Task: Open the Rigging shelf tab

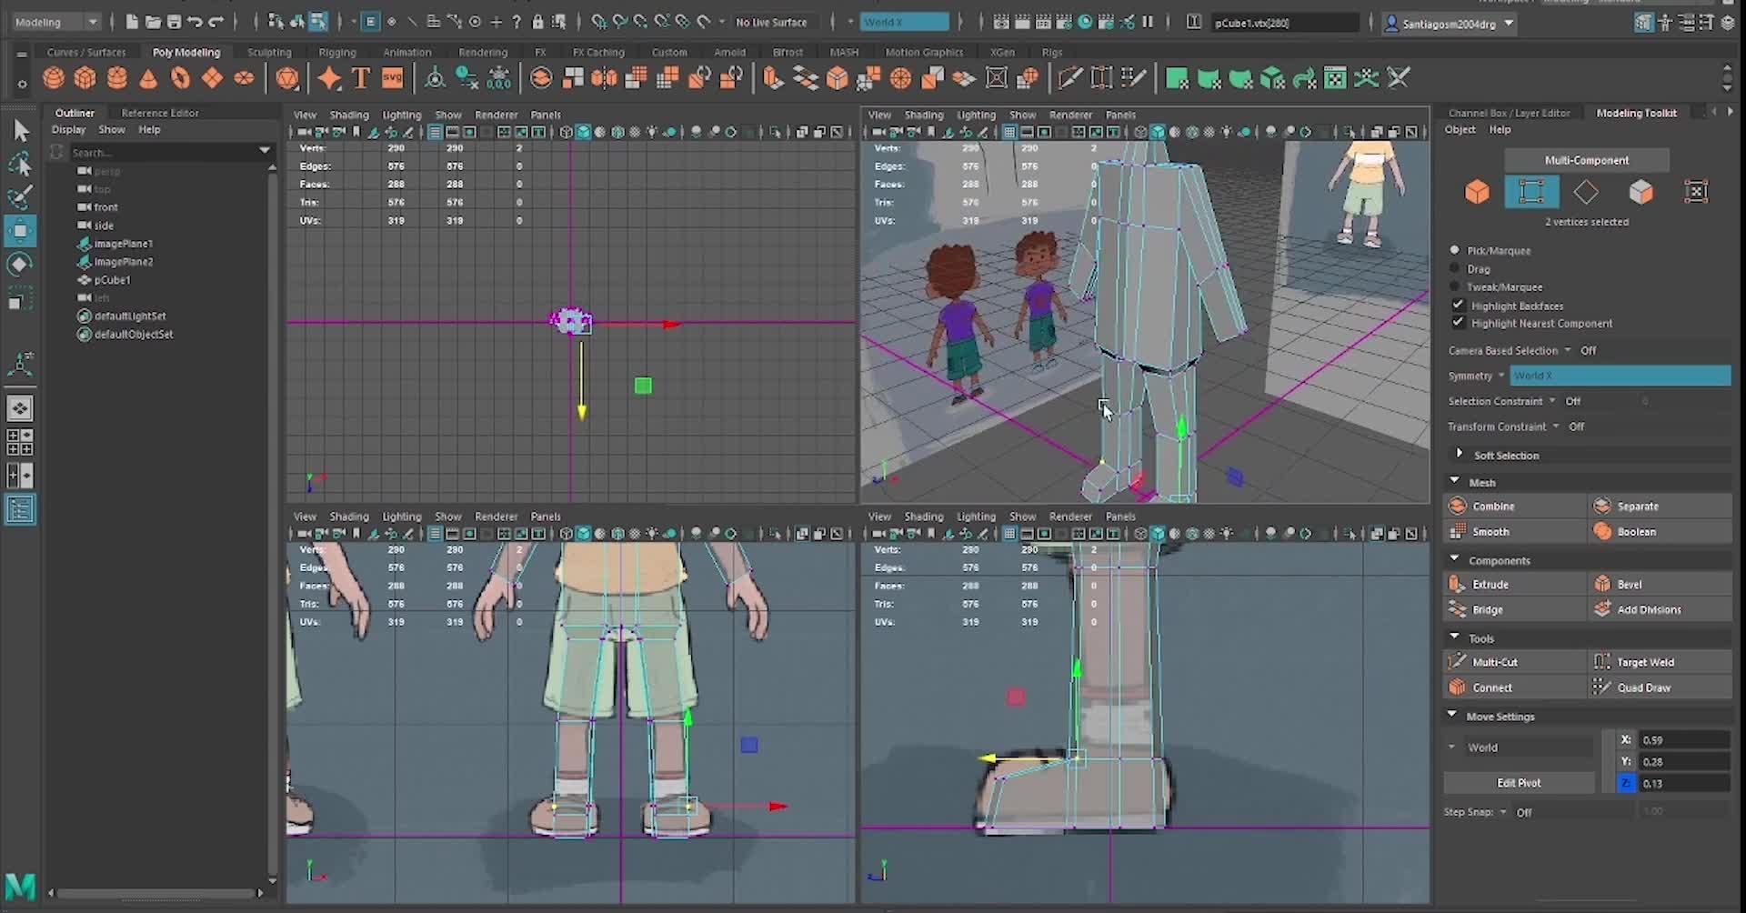Action: pos(337,53)
